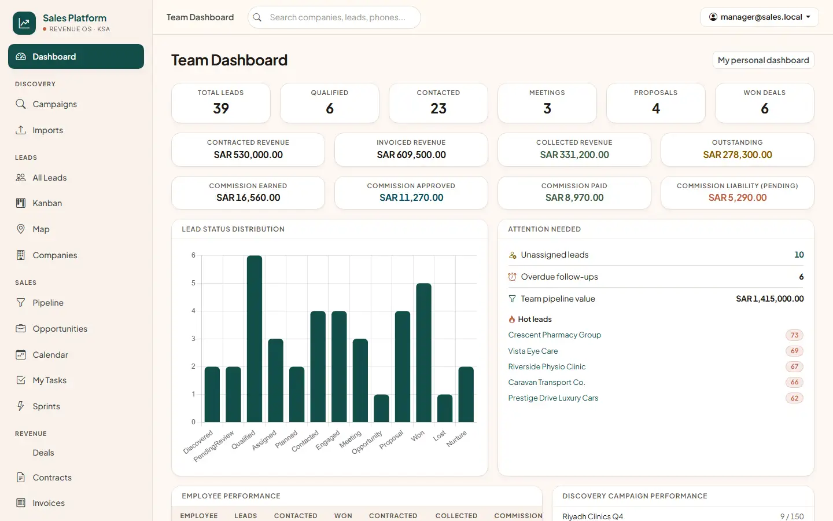Viewport: 833px width, 521px height.
Task: Click the search magnifier icon in top bar
Action: pos(257,17)
